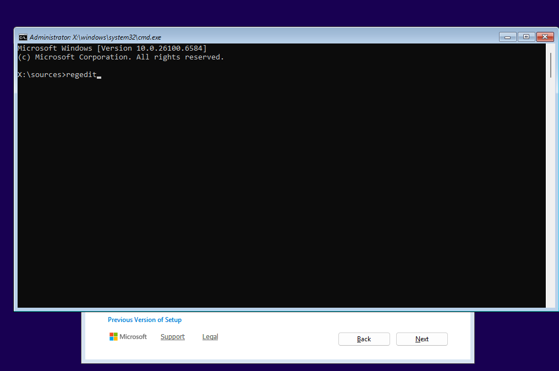Click the console vertical scrollbar thumb

tap(550, 65)
